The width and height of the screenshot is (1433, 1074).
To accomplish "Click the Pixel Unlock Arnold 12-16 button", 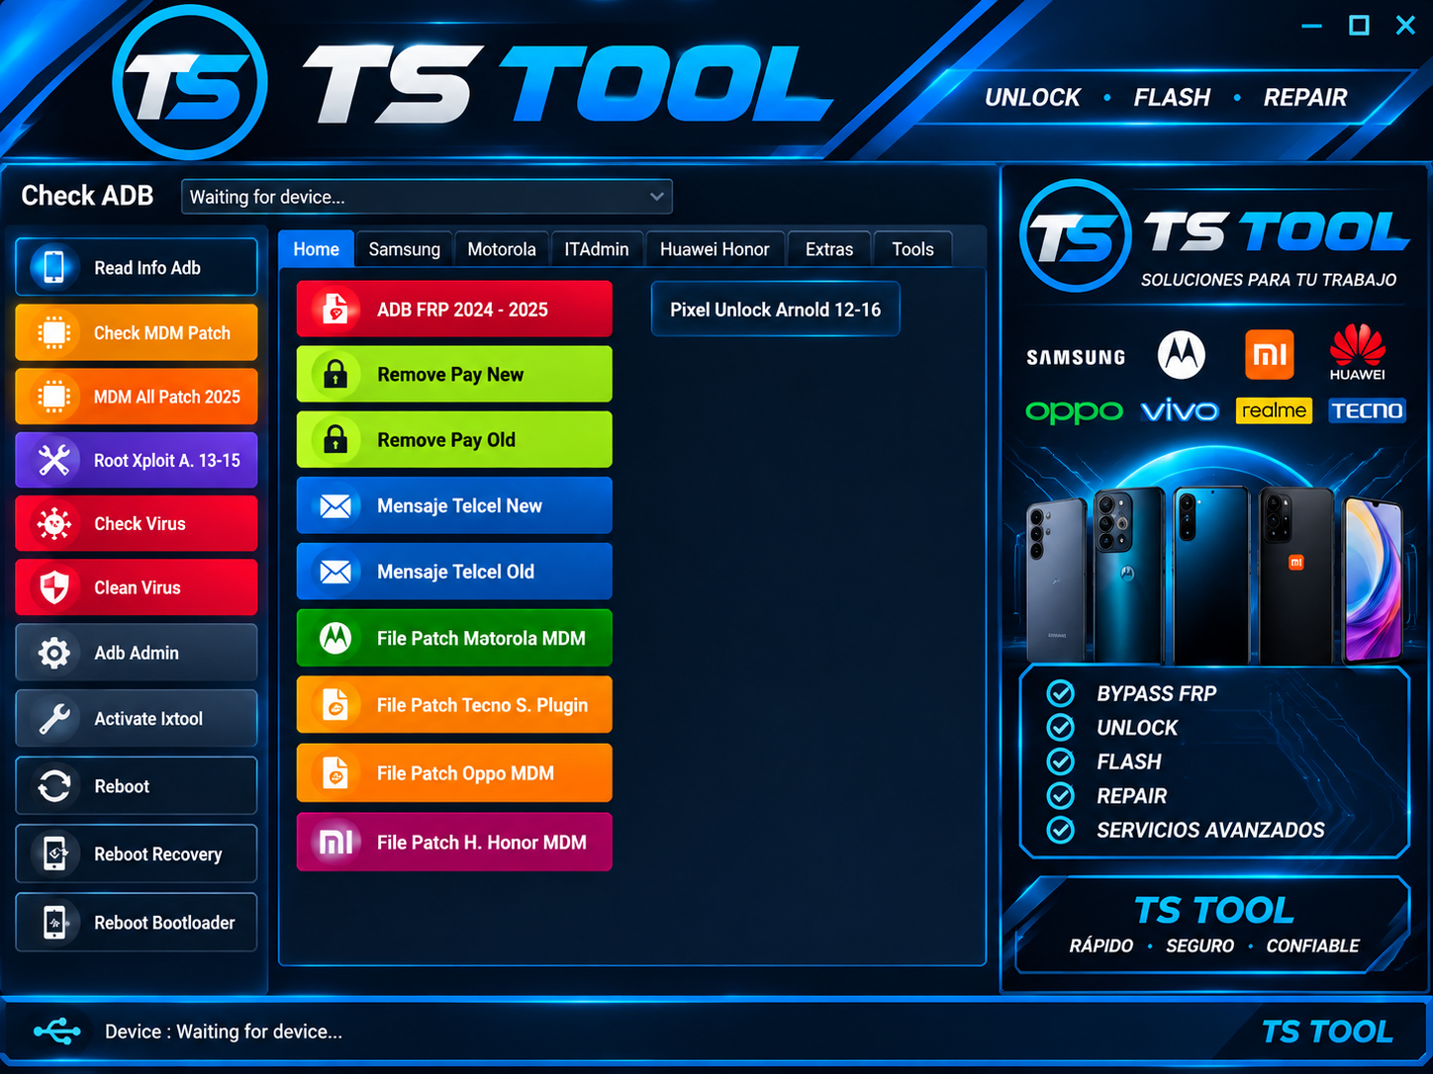I will [775, 310].
